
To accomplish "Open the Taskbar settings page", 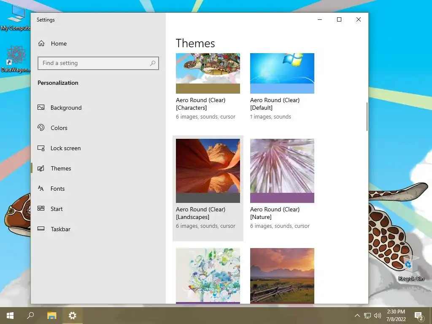I will tap(61, 229).
